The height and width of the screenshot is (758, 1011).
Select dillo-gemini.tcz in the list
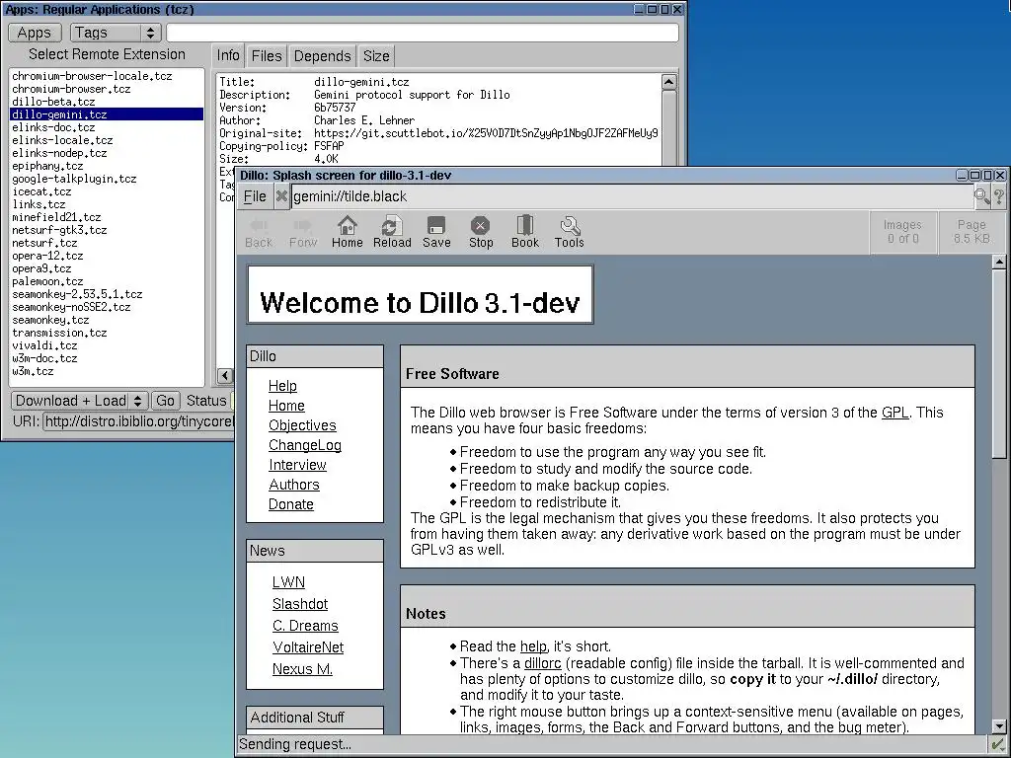coord(107,114)
